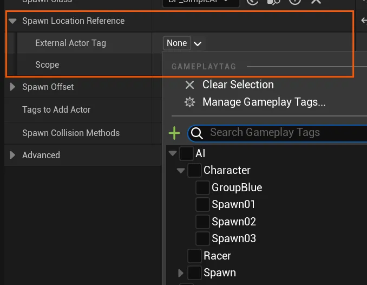Click the Spawn Collision Methods property
The width and height of the screenshot is (367, 285).
(71, 133)
